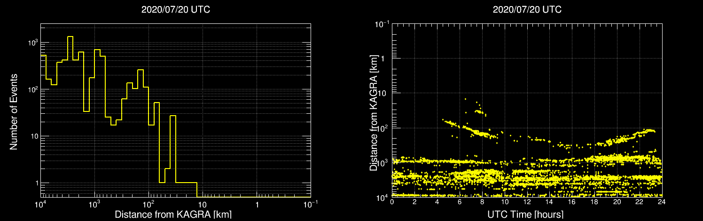Click the right plot title 2020/07/20 UTC

(527, 9)
